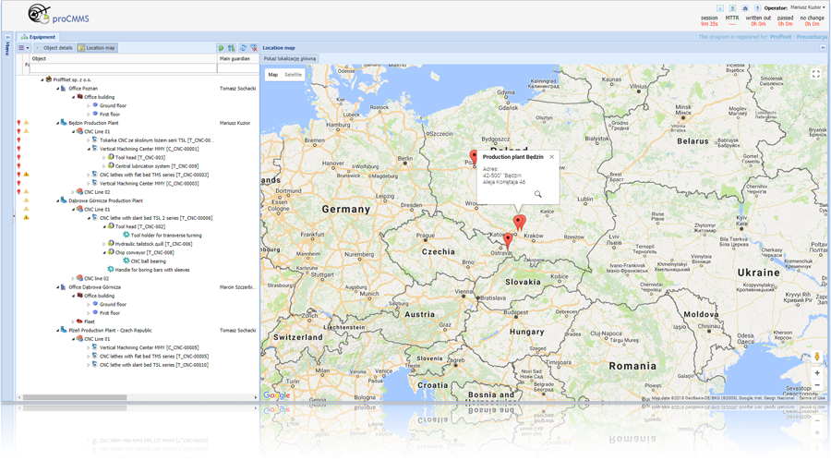The image size is (831, 461).
Task: Close the Production plant Będzin info window
Action: click(552, 157)
